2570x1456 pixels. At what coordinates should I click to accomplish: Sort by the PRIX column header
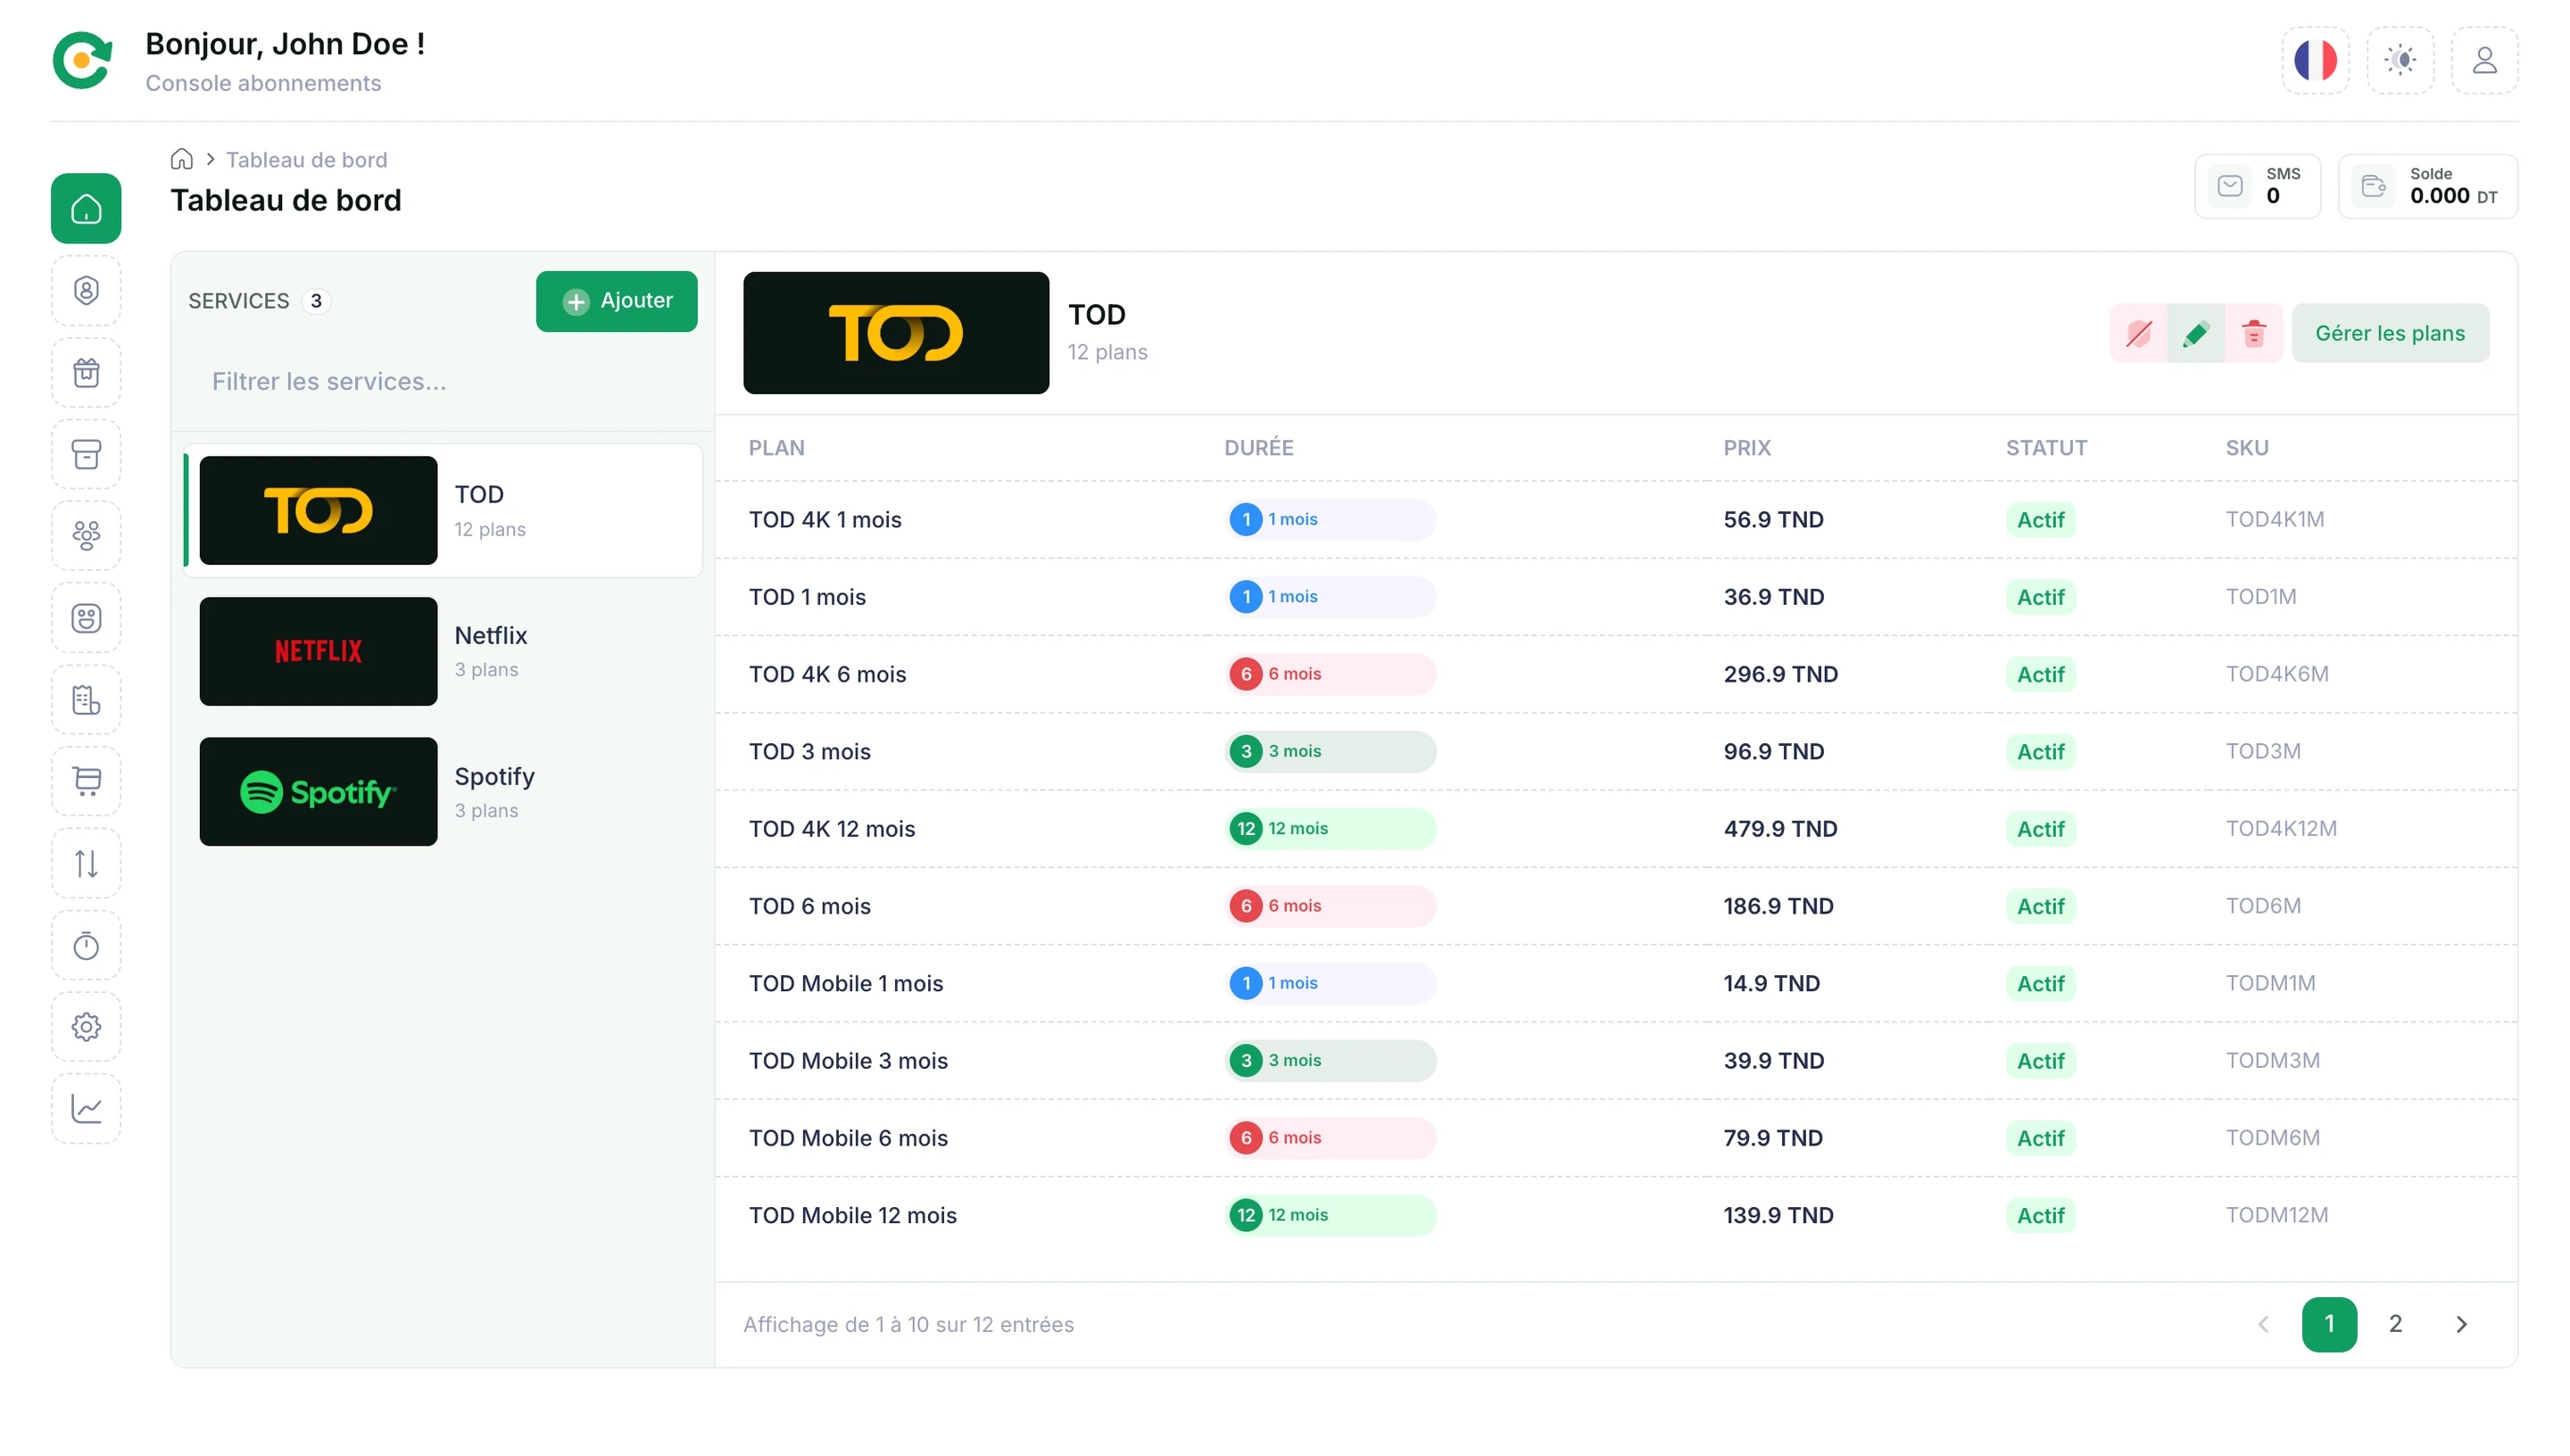point(1746,448)
